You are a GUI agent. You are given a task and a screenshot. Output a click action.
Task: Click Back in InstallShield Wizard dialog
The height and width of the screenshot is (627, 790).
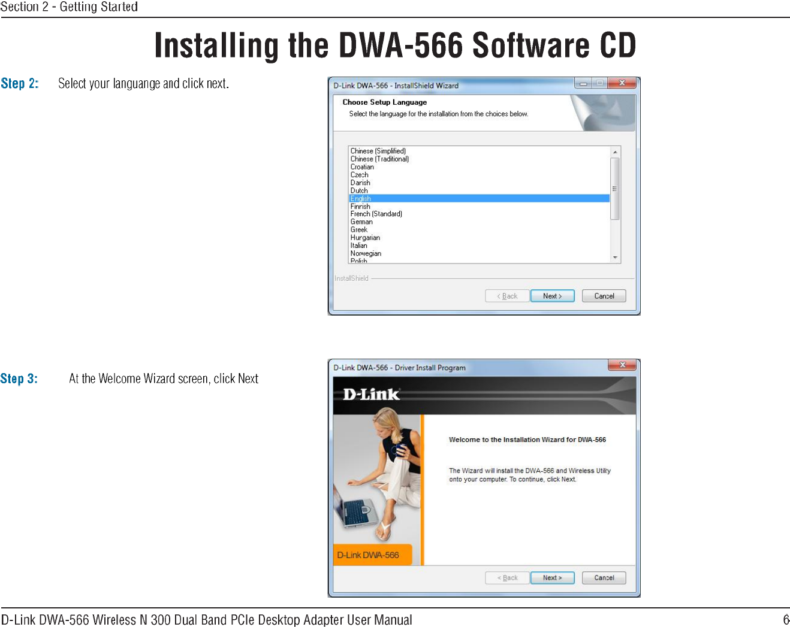(507, 296)
